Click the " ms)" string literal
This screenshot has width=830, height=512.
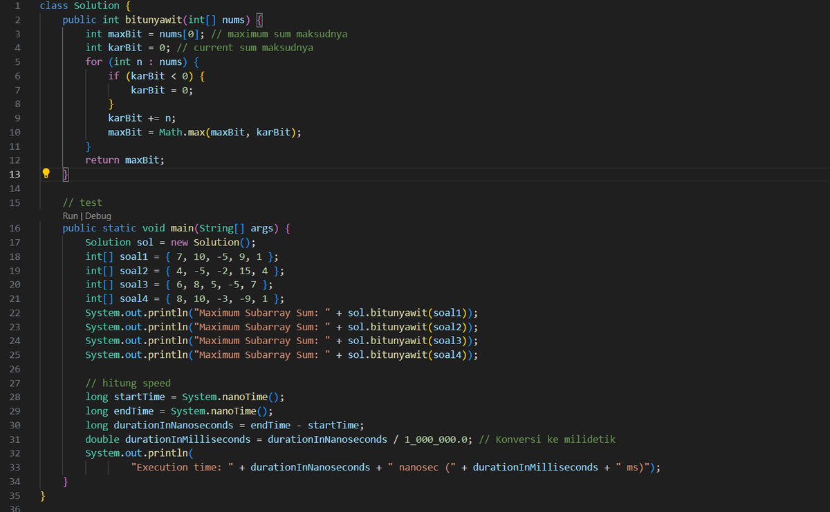pos(633,467)
